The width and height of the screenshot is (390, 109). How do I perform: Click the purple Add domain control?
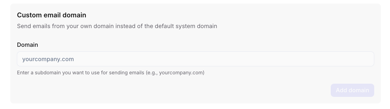(352, 90)
